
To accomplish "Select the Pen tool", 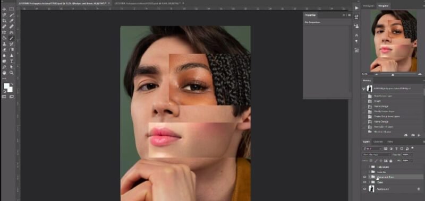I will (4, 67).
